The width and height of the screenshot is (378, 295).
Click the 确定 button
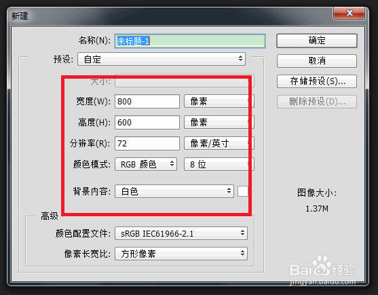tap(317, 41)
